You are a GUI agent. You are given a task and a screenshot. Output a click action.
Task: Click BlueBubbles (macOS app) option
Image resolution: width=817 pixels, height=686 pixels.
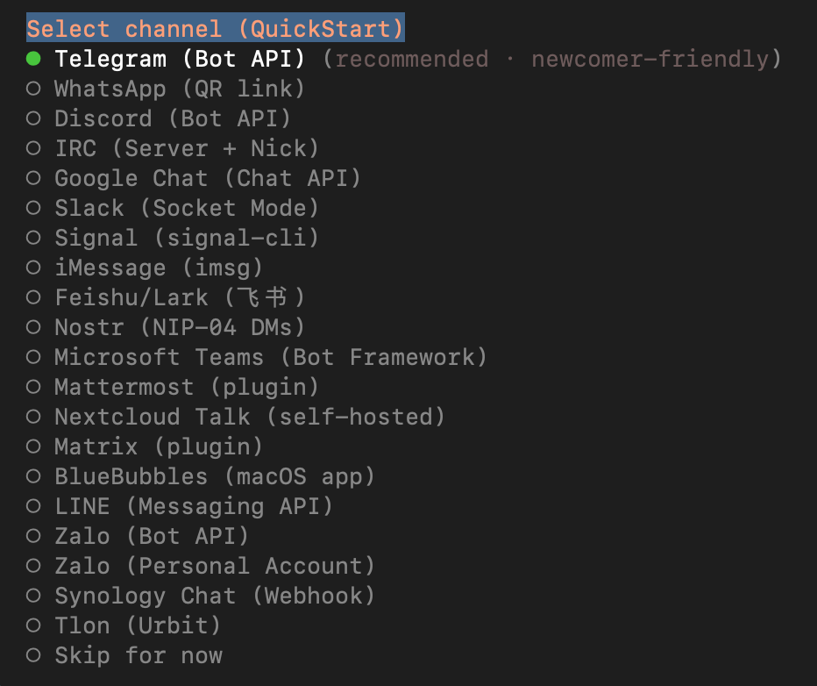214,476
